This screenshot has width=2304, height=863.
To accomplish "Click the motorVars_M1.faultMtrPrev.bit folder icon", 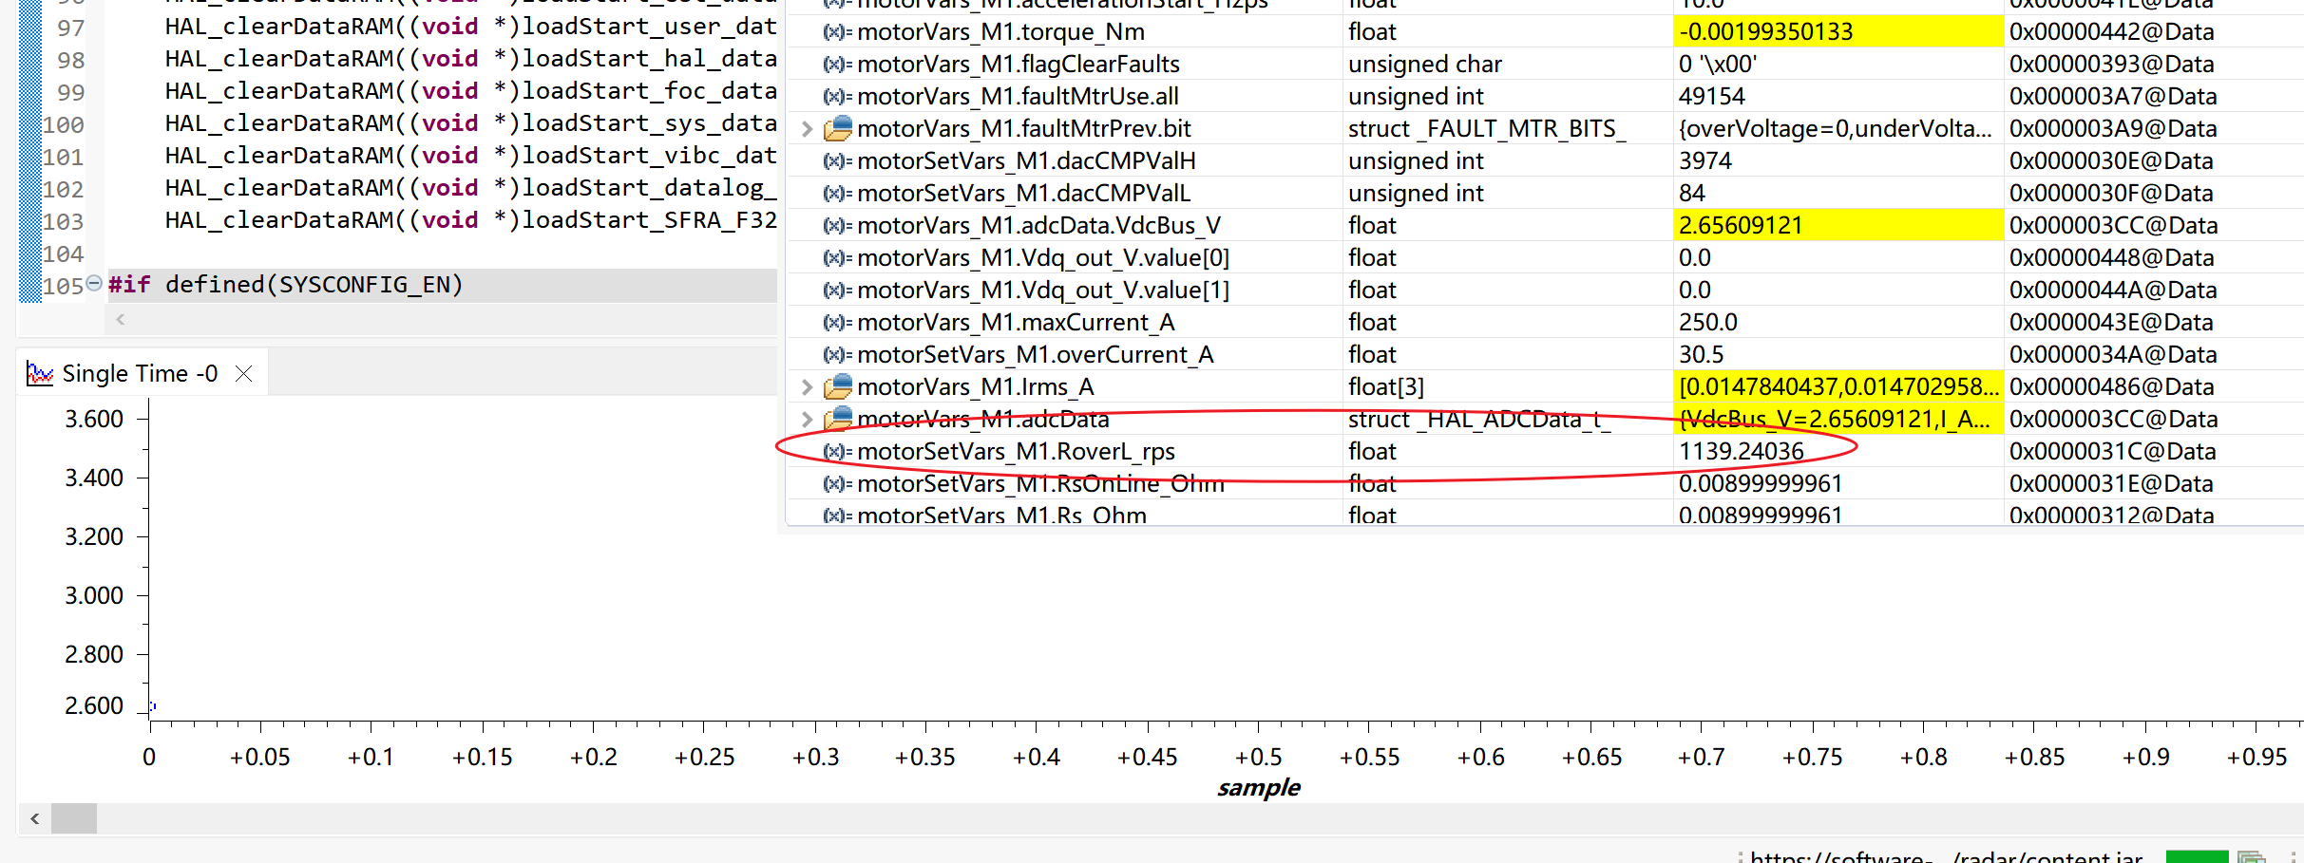I will tap(837, 128).
